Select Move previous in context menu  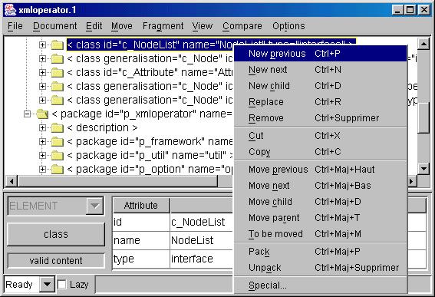pyautogui.click(x=321, y=170)
